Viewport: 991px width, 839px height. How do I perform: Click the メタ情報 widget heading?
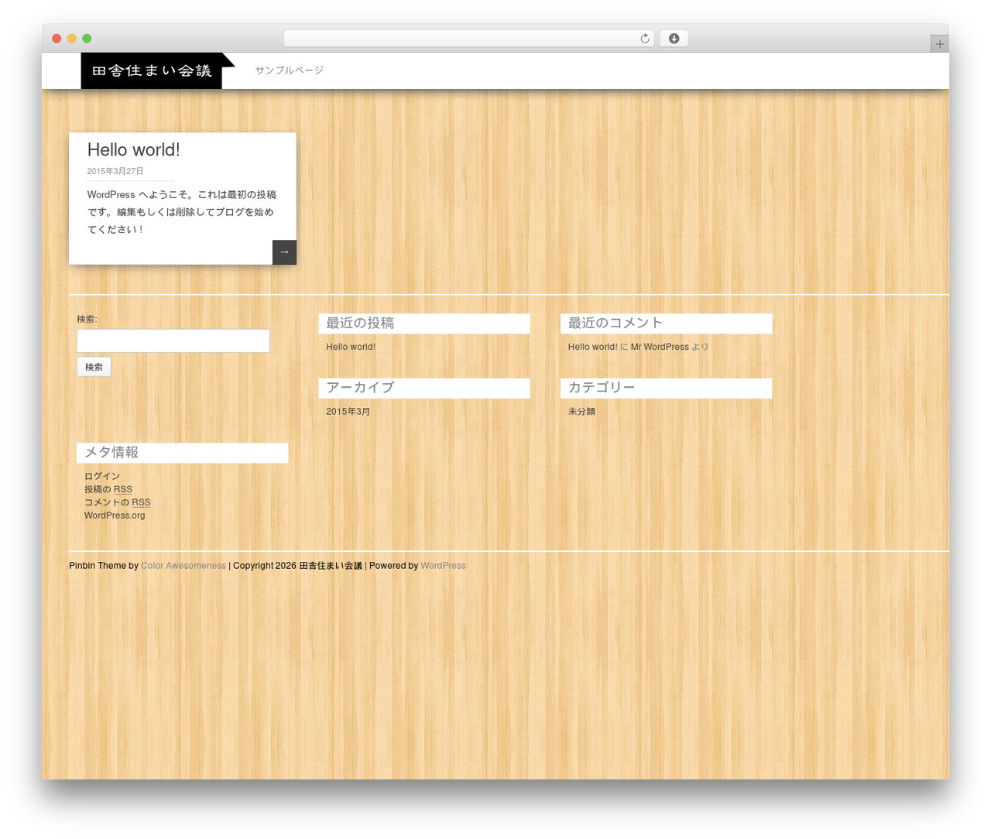[182, 453]
